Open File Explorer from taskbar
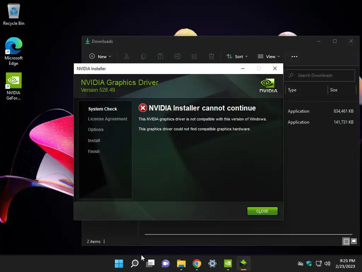 [181, 263]
